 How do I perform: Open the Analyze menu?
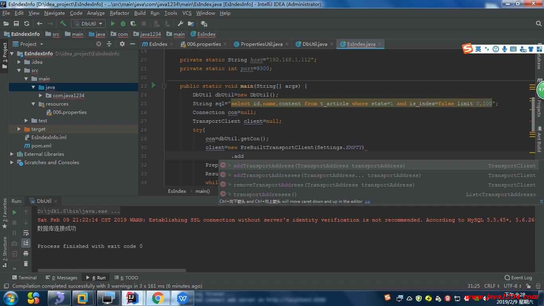pos(96,13)
